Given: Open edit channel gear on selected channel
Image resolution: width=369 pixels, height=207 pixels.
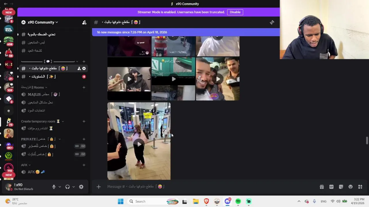Looking at the screenshot, I should point(84,68).
